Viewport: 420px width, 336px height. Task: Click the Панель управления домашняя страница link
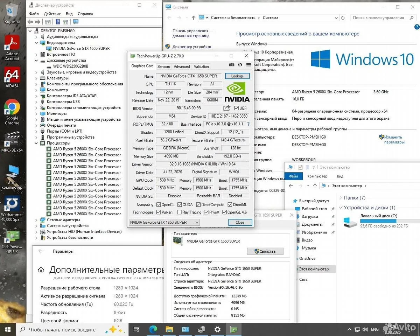193,33
